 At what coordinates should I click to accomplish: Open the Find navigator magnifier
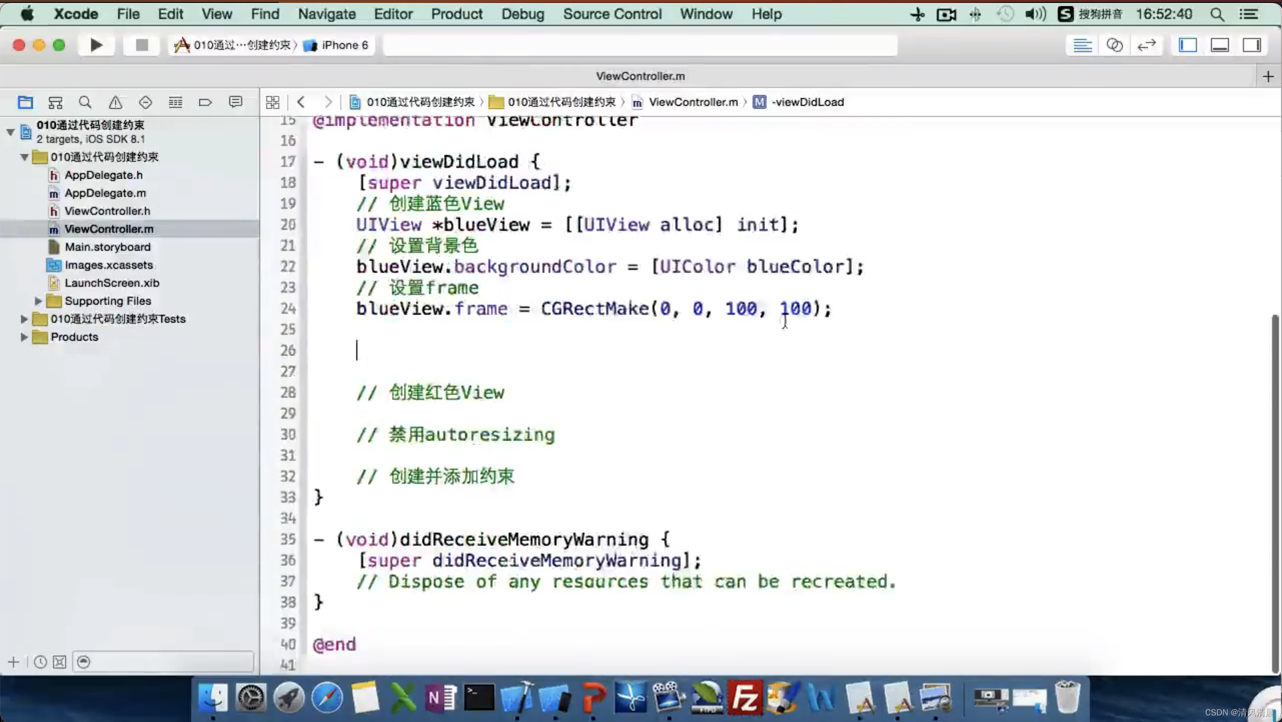(x=85, y=103)
